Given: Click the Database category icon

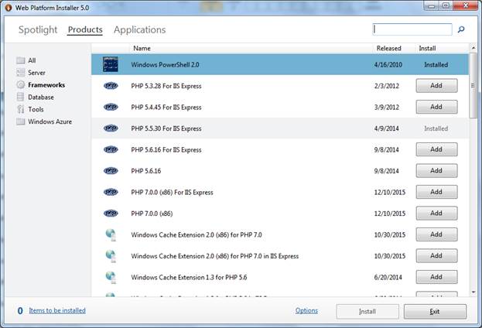Looking at the screenshot, I should (x=21, y=97).
